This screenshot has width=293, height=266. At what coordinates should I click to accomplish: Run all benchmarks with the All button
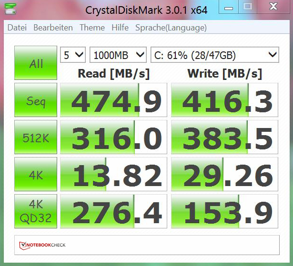tap(36, 63)
